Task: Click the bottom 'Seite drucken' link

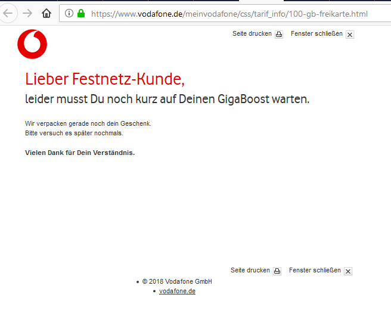Action: click(250, 270)
